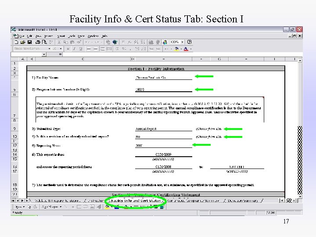Insert a hyperlink using the globe-link icon
This screenshot has width=316, height=237.
[108, 42]
